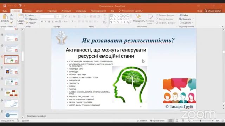The width and height of the screenshot is (225, 126).
Task: Switch to Слайд-шоу tab
Action: point(81,11)
